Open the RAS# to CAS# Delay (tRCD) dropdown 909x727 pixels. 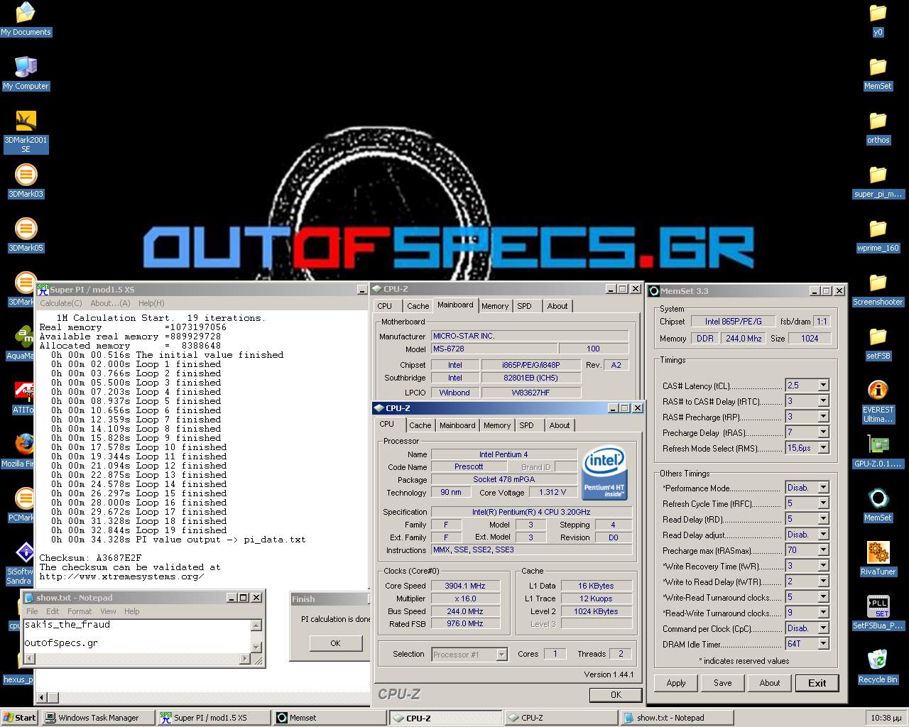click(x=823, y=401)
